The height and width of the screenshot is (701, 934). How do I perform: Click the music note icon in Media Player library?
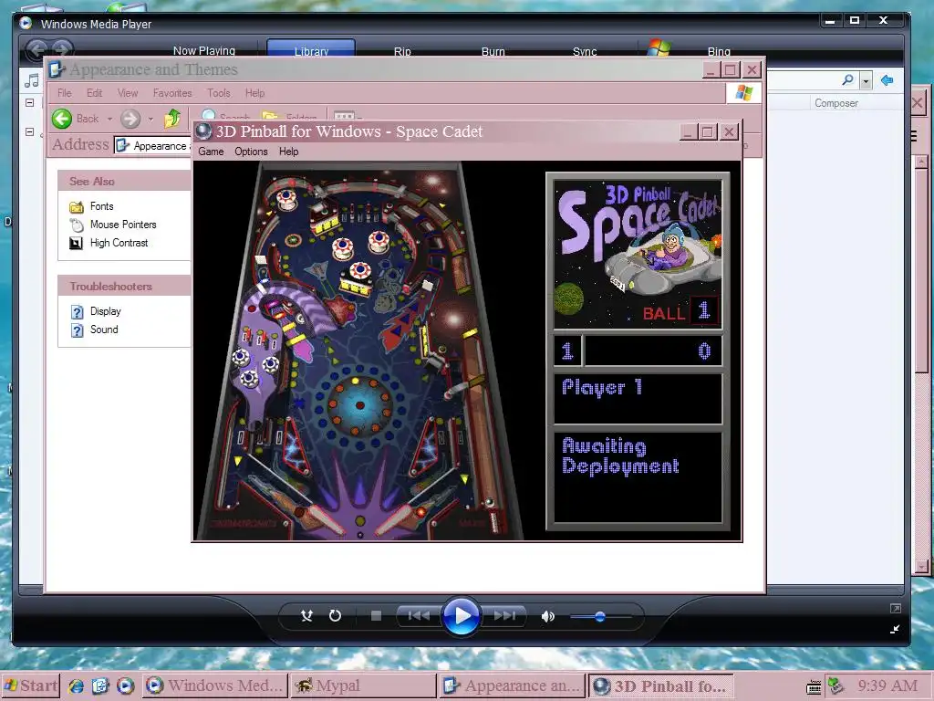[32, 80]
